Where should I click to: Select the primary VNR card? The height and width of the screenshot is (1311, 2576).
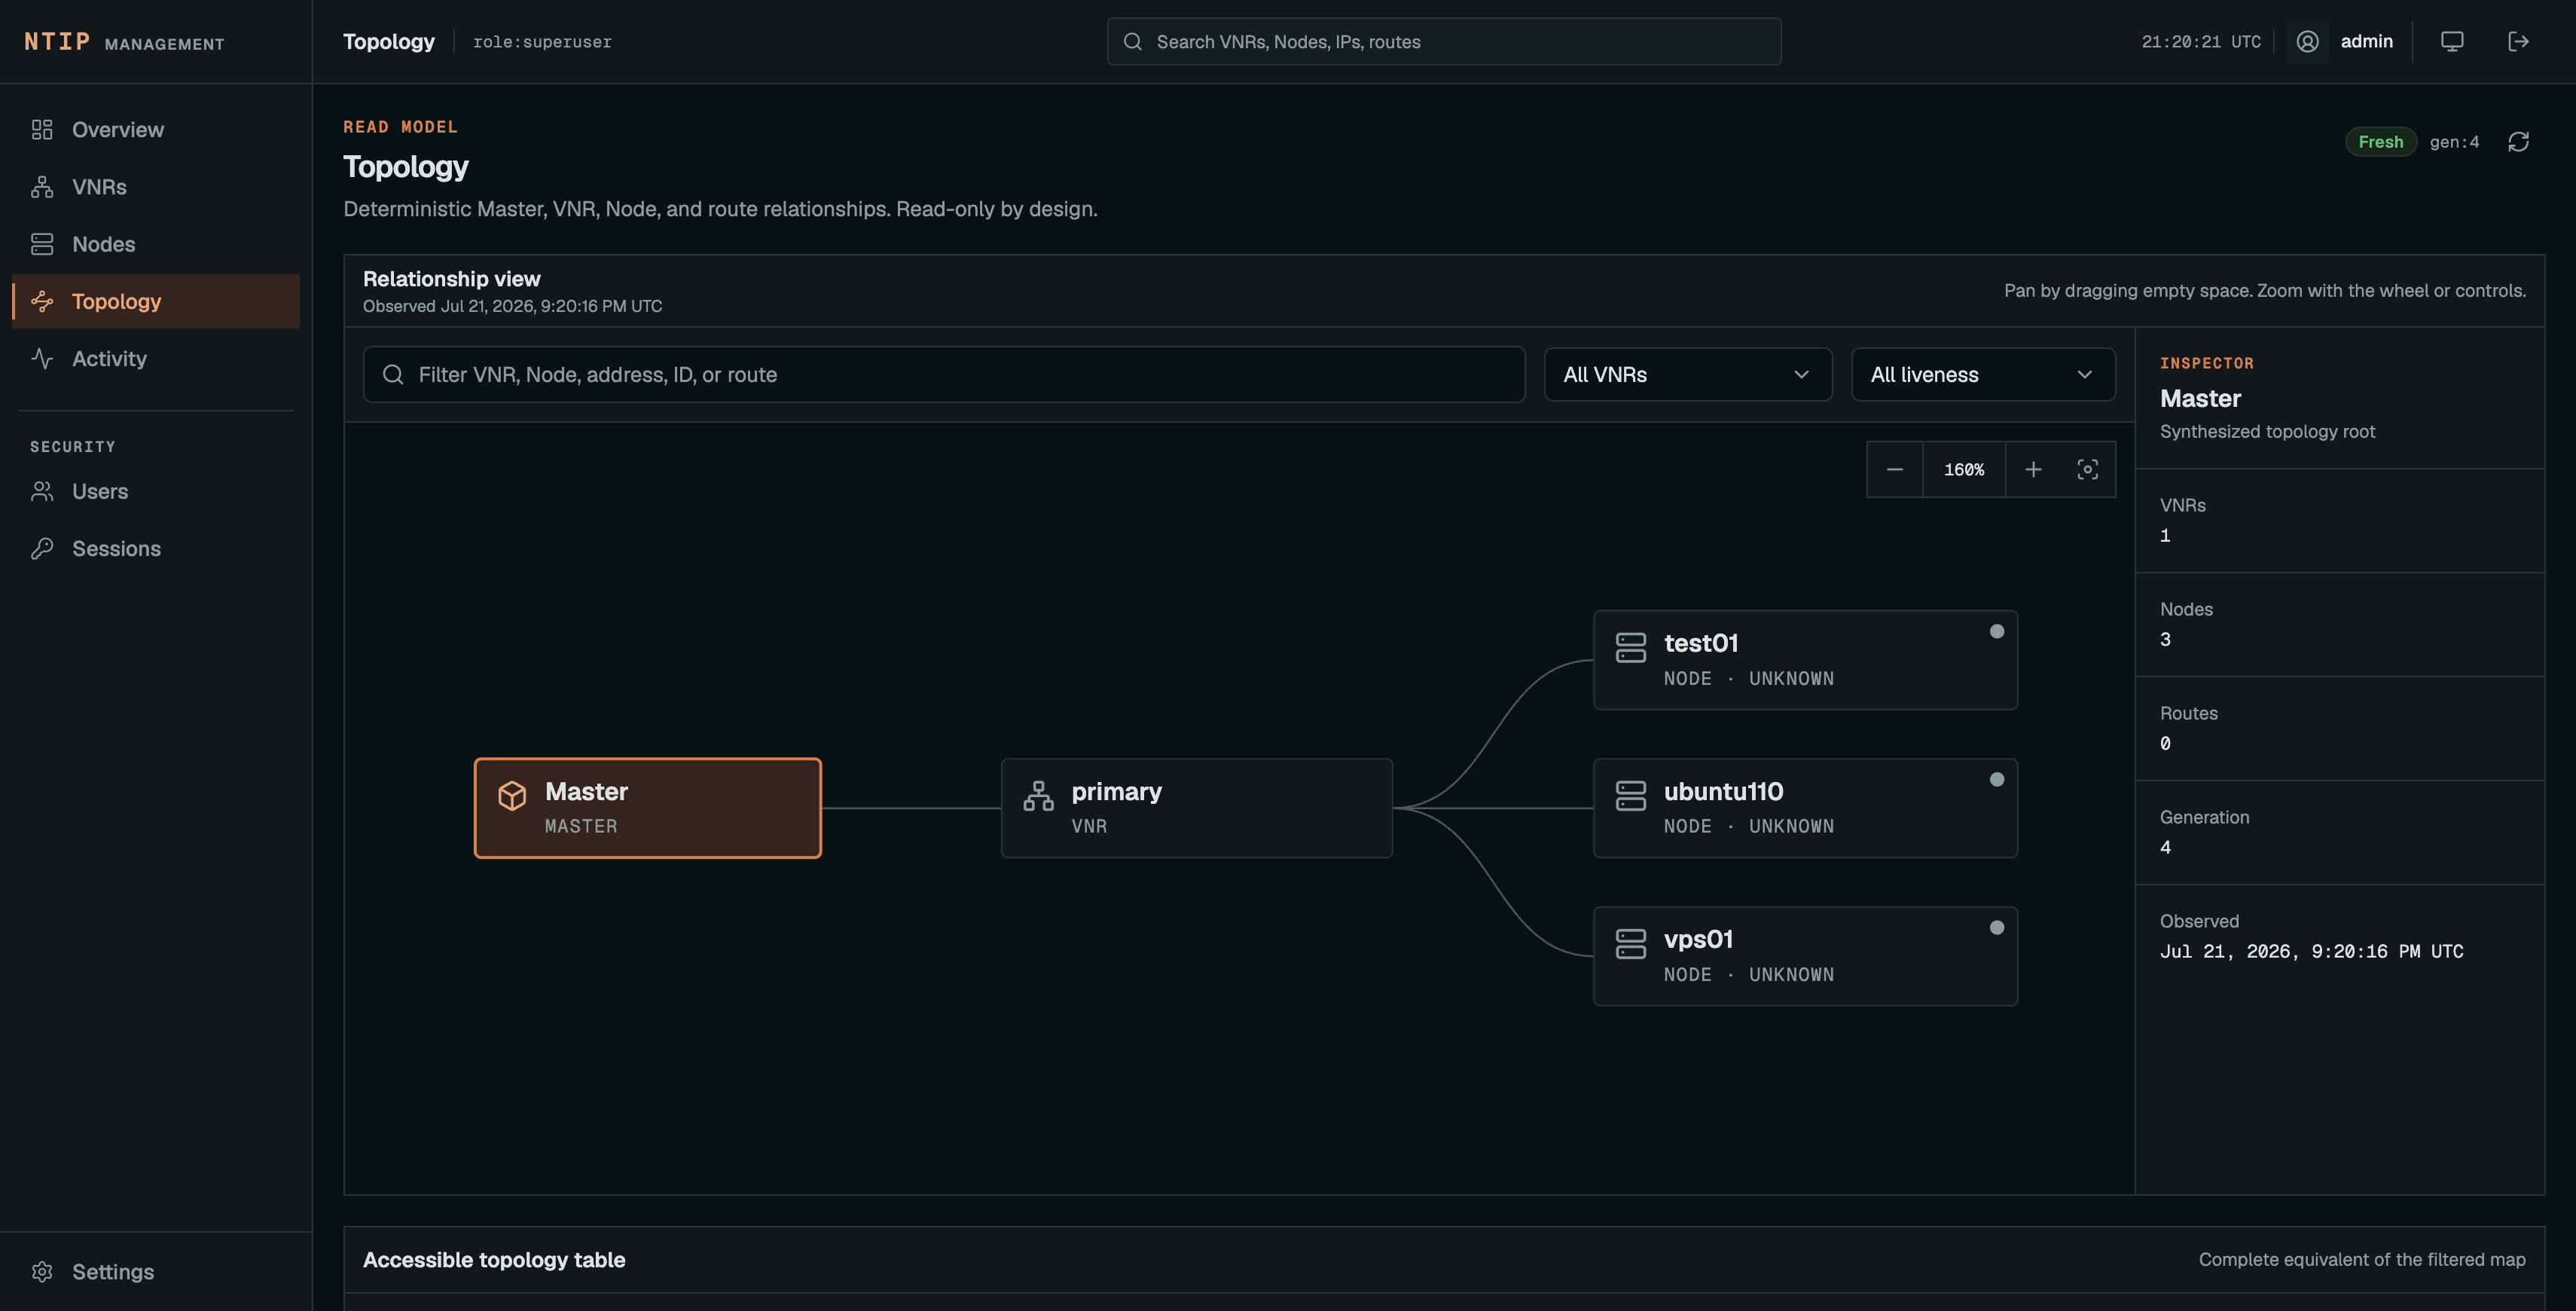(x=1197, y=808)
